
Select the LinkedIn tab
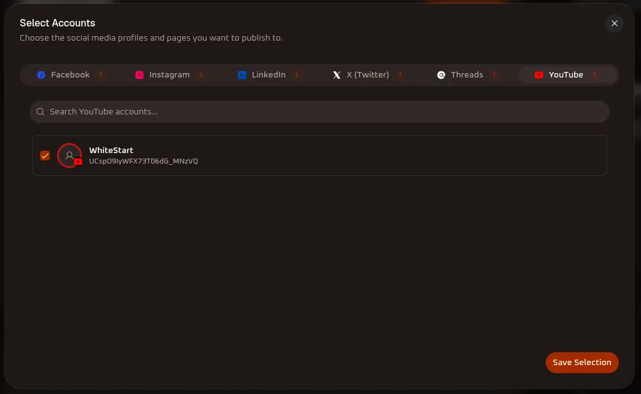[x=268, y=75]
